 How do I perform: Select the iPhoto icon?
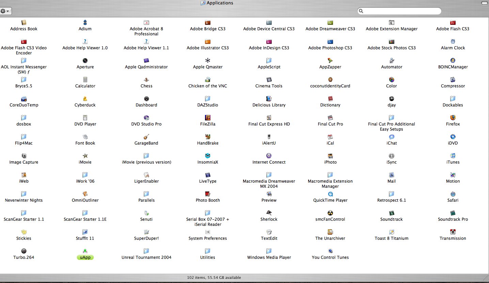330,156
